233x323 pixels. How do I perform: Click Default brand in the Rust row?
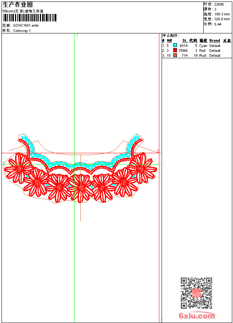[x=215, y=56]
